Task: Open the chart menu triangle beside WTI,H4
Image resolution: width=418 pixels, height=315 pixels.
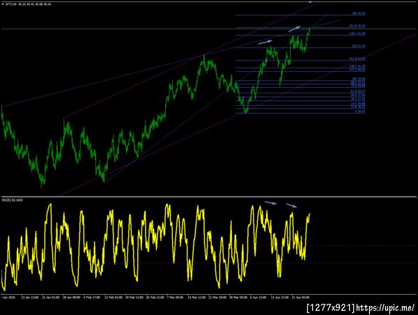Action: (x=3, y=4)
